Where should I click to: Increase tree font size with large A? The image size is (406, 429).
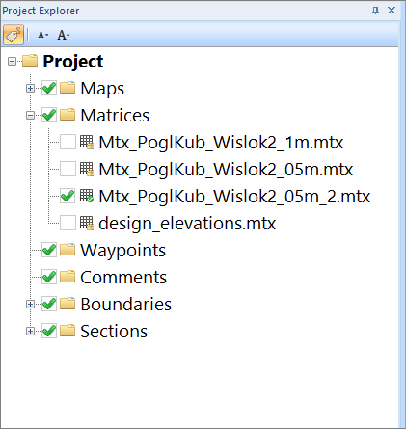point(63,35)
